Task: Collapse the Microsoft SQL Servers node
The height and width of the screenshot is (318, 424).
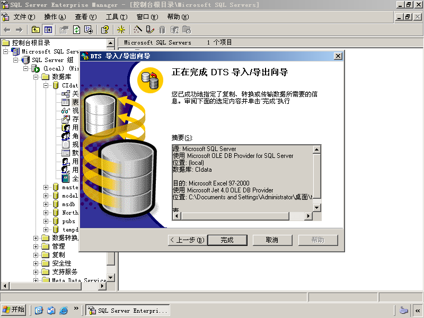Action: (x=5, y=51)
